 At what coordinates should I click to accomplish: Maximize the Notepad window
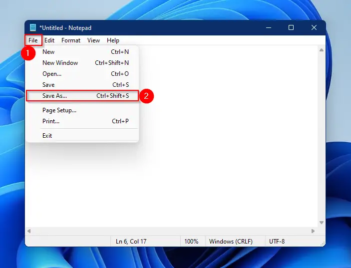pyautogui.click(x=291, y=27)
